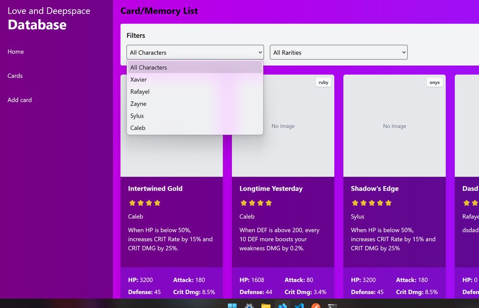Screen dimensions: 479x308
Task: Open Settings gear icon in taskbar
Action: click(249, 306)
